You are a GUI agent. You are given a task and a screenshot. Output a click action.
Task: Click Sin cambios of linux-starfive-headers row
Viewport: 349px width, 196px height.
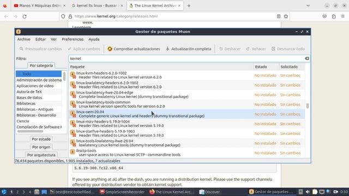click(x=290, y=133)
